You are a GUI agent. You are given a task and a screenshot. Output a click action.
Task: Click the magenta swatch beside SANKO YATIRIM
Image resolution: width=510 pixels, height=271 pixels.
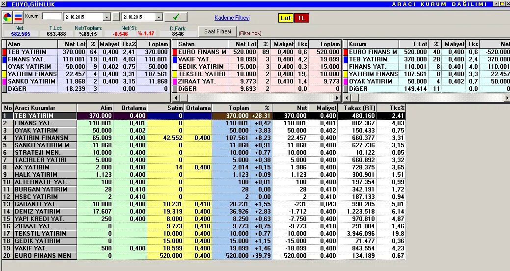point(4,81)
